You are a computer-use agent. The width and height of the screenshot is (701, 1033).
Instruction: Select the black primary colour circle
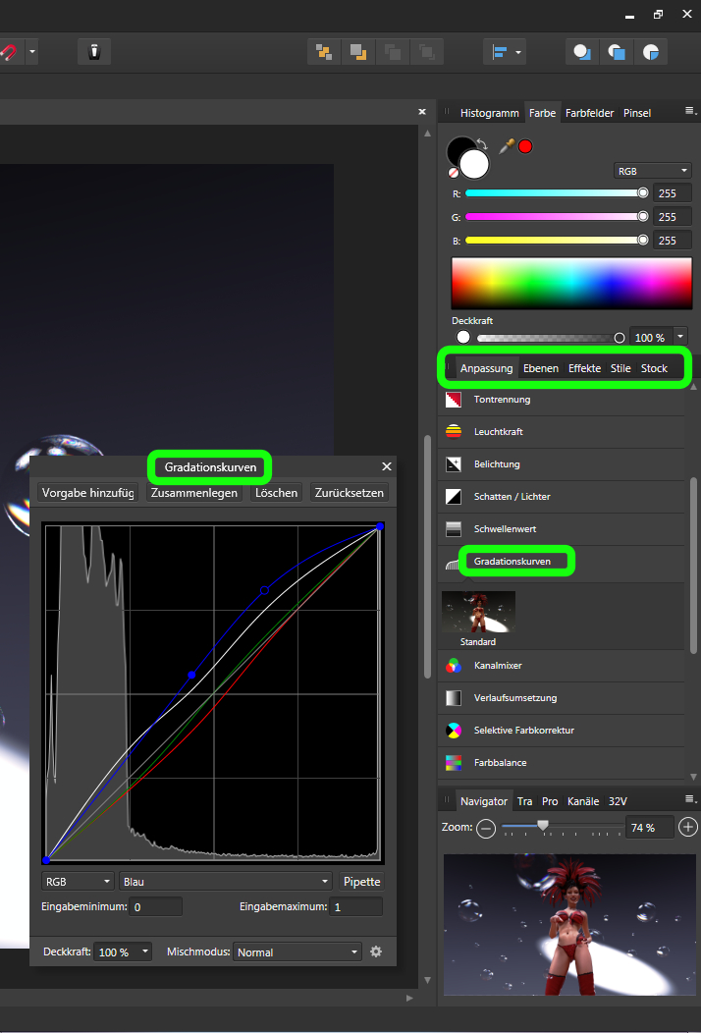click(458, 149)
